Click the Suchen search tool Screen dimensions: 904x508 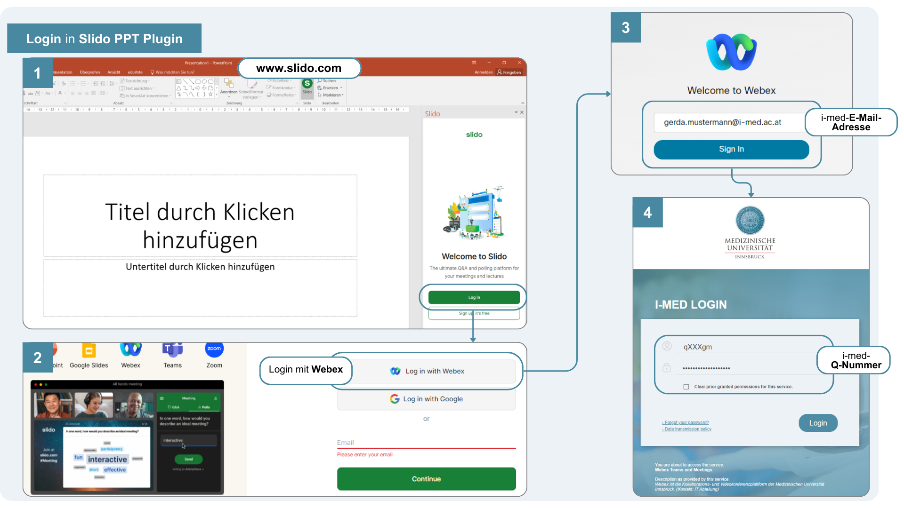click(326, 81)
